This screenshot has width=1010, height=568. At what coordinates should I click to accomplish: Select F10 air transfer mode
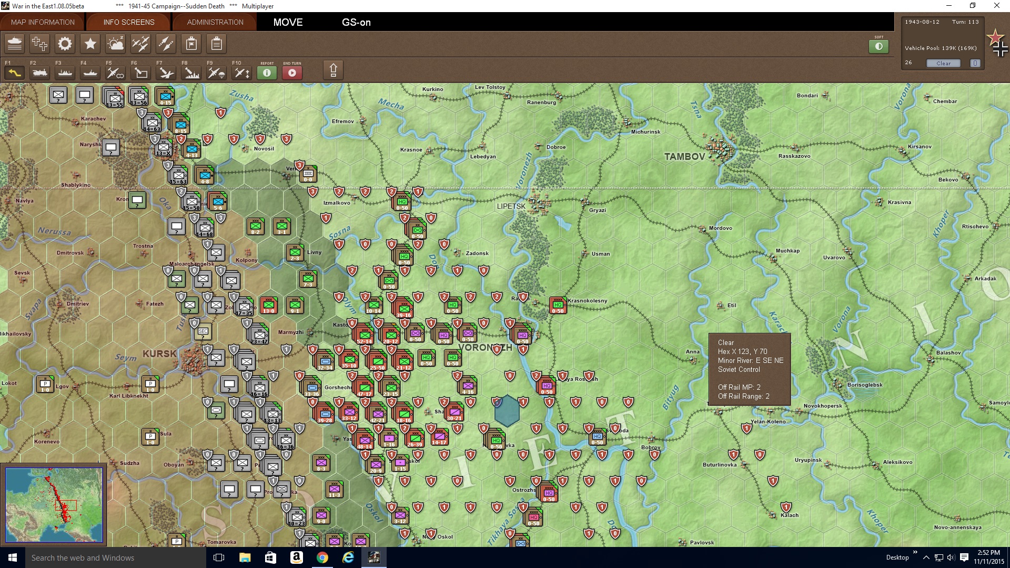pyautogui.click(x=242, y=73)
